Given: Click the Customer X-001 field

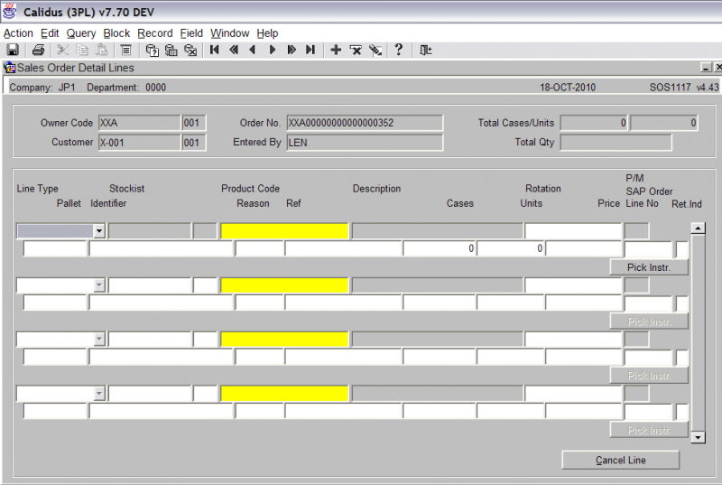Looking at the screenshot, I should click(x=139, y=143).
